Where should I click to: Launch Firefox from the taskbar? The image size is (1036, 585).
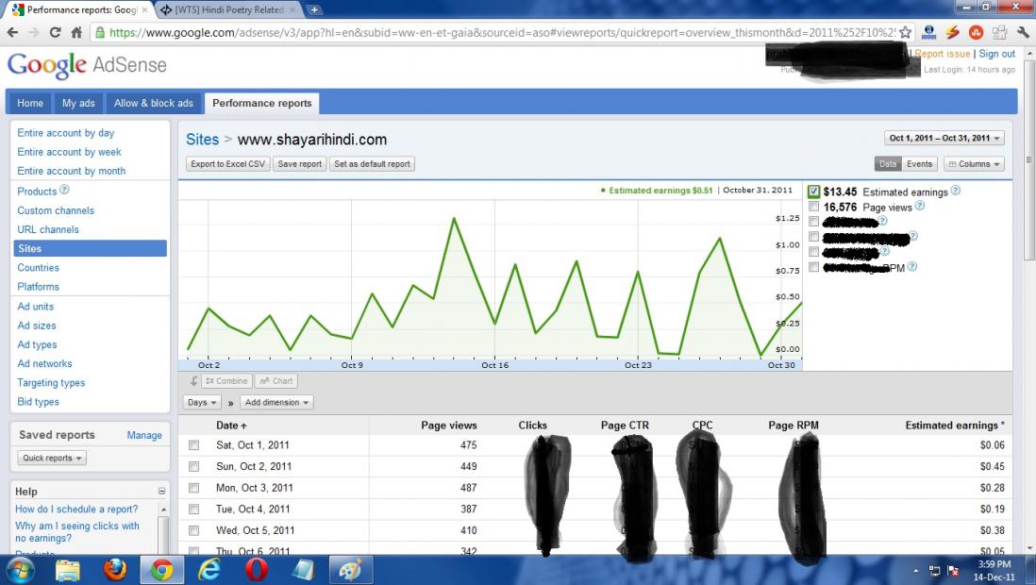115,570
